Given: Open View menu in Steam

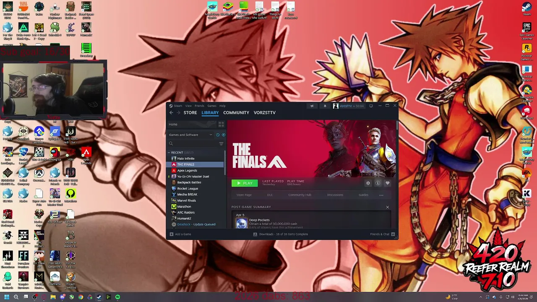Looking at the screenshot, I should [188, 106].
